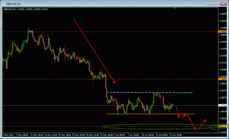
Task: Click the GBPCHF,H4 window title text
Action: point(13,4)
